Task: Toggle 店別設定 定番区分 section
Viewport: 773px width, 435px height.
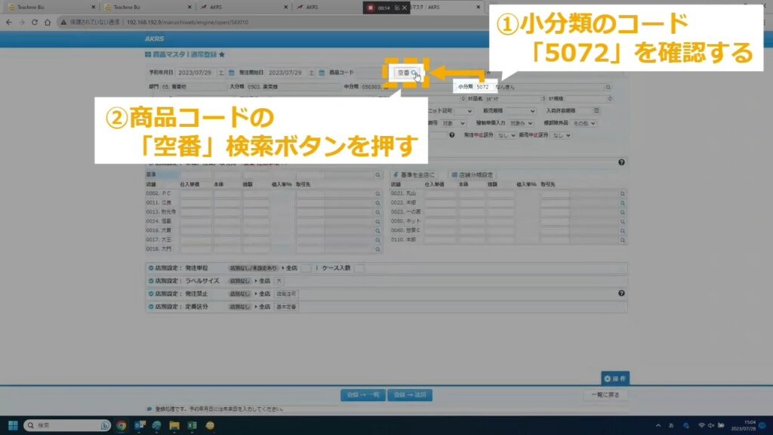Action: [151, 307]
